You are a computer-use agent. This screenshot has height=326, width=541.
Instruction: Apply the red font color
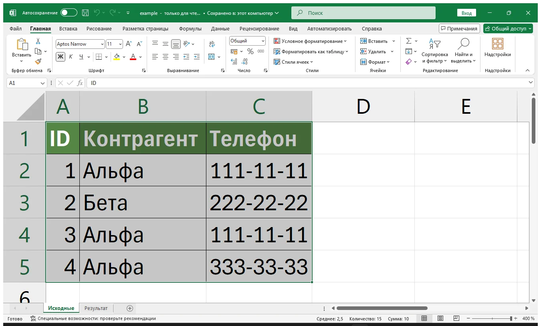click(133, 57)
